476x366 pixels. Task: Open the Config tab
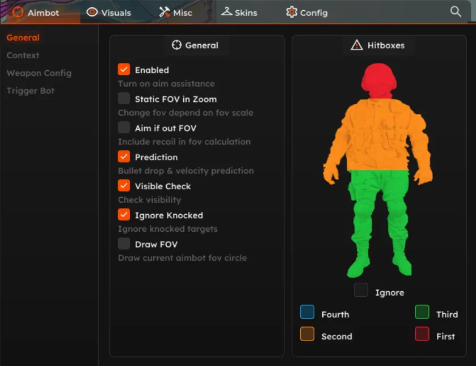click(x=313, y=12)
